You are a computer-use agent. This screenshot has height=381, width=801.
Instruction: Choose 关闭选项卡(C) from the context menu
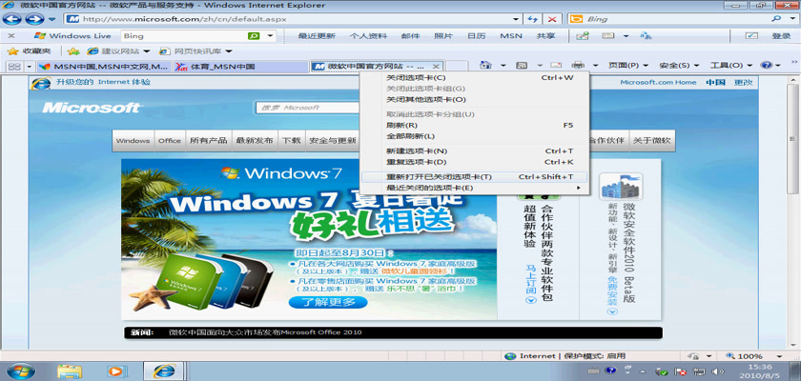[x=416, y=78]
